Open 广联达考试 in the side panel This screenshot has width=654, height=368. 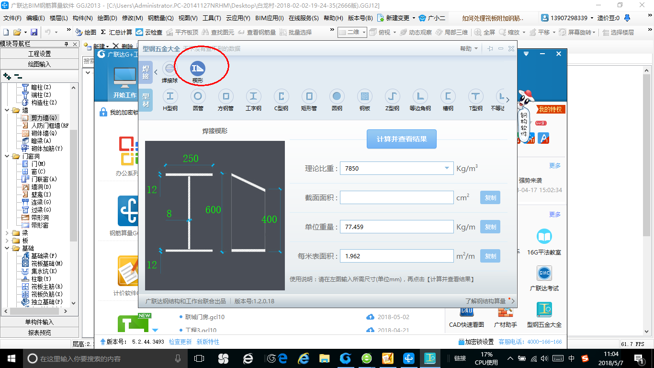544,278
